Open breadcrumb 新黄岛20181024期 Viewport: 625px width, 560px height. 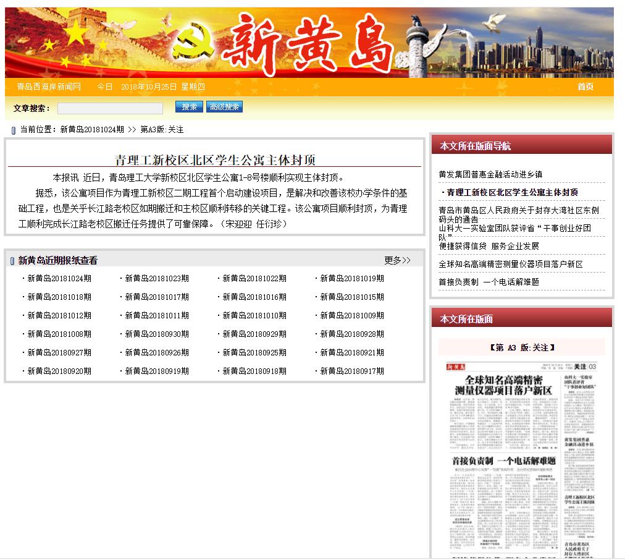92,130
